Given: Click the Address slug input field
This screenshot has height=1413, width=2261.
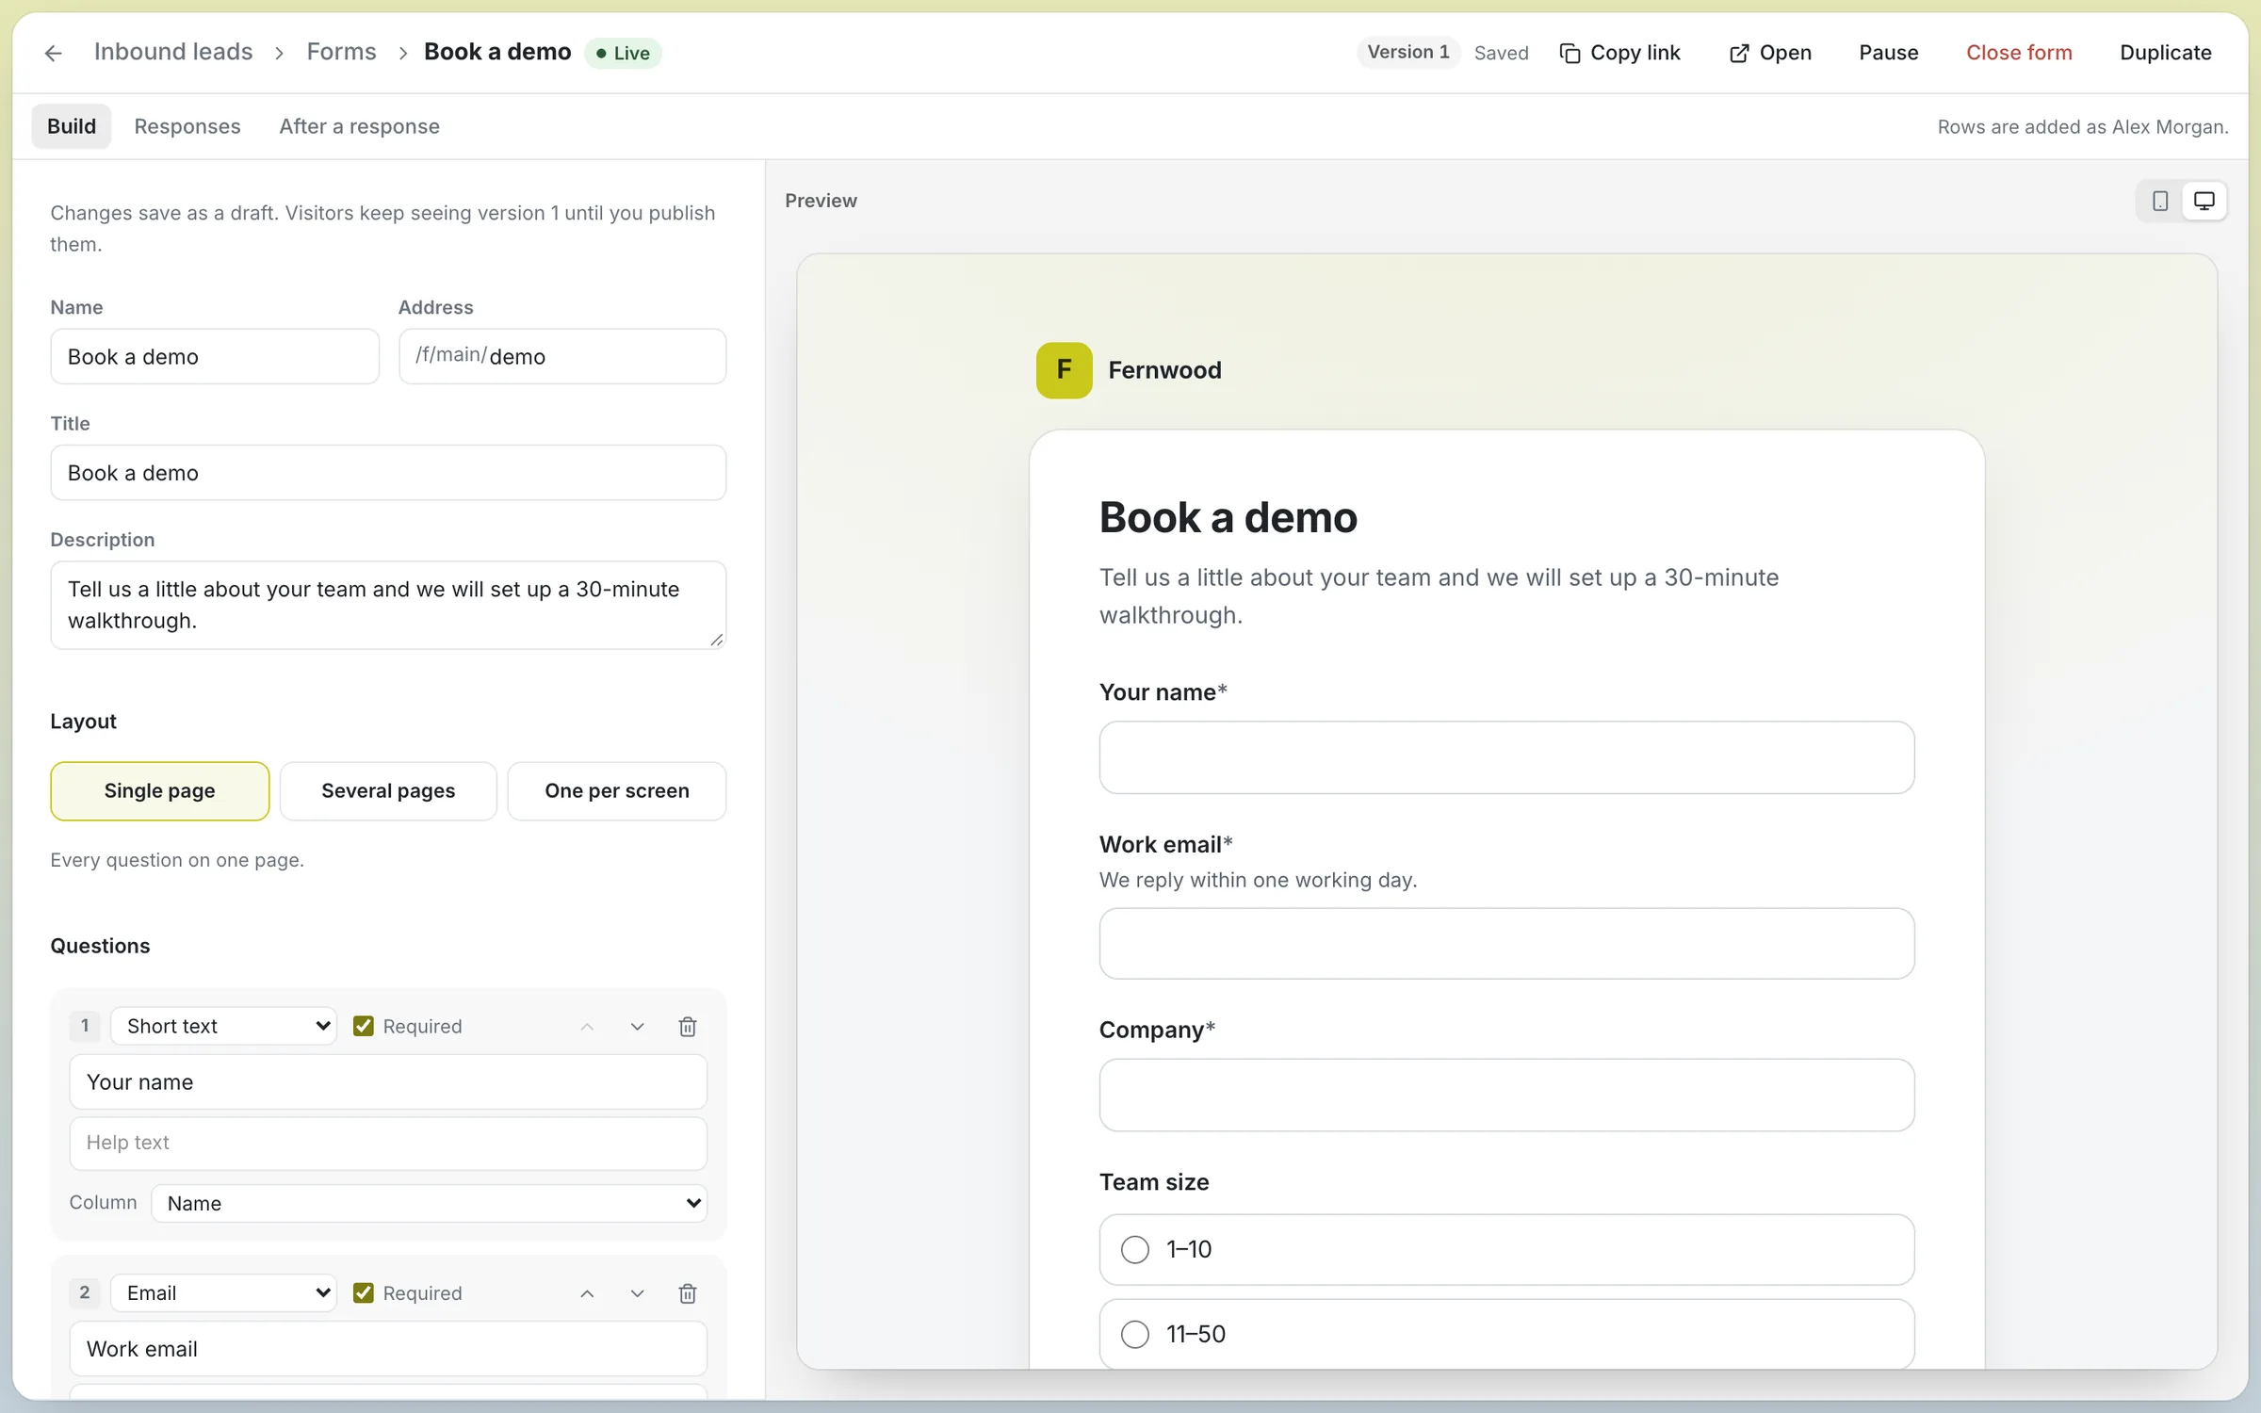Looking at the screenshot, I should click(x=562, y=356).
